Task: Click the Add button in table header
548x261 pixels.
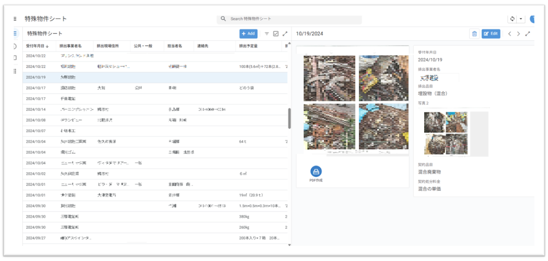Action: tap(249, 34)
